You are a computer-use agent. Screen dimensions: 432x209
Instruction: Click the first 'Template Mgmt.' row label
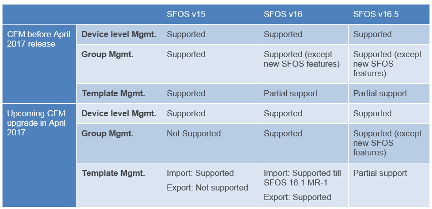[113, 93]
